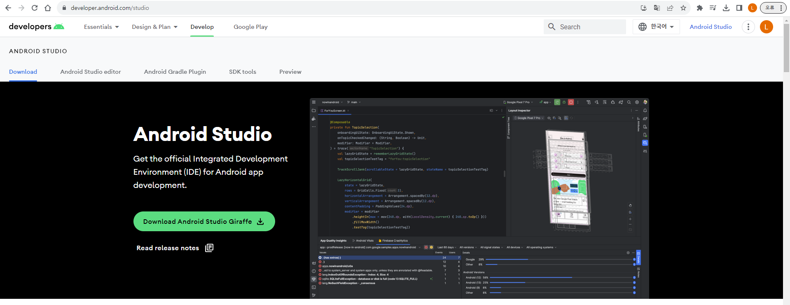
Task: Open the media controls music-note icon
Action: (713, 8)
